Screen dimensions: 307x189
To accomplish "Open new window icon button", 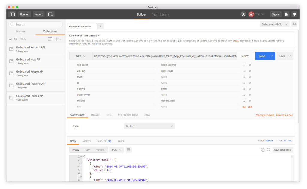I will pyautogui.click(x=50, y=14).
